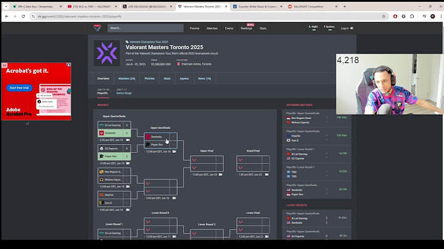Open the Upper Final empty match box
Image resolution: width=444 pixels, height=249 pixels.
click(x=207, y=164)
